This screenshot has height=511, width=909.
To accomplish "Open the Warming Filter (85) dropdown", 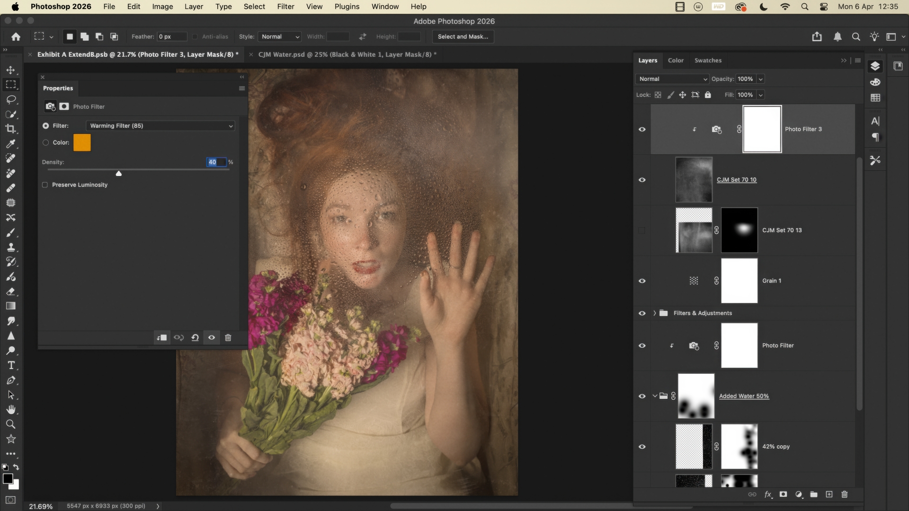I will 160,126.
